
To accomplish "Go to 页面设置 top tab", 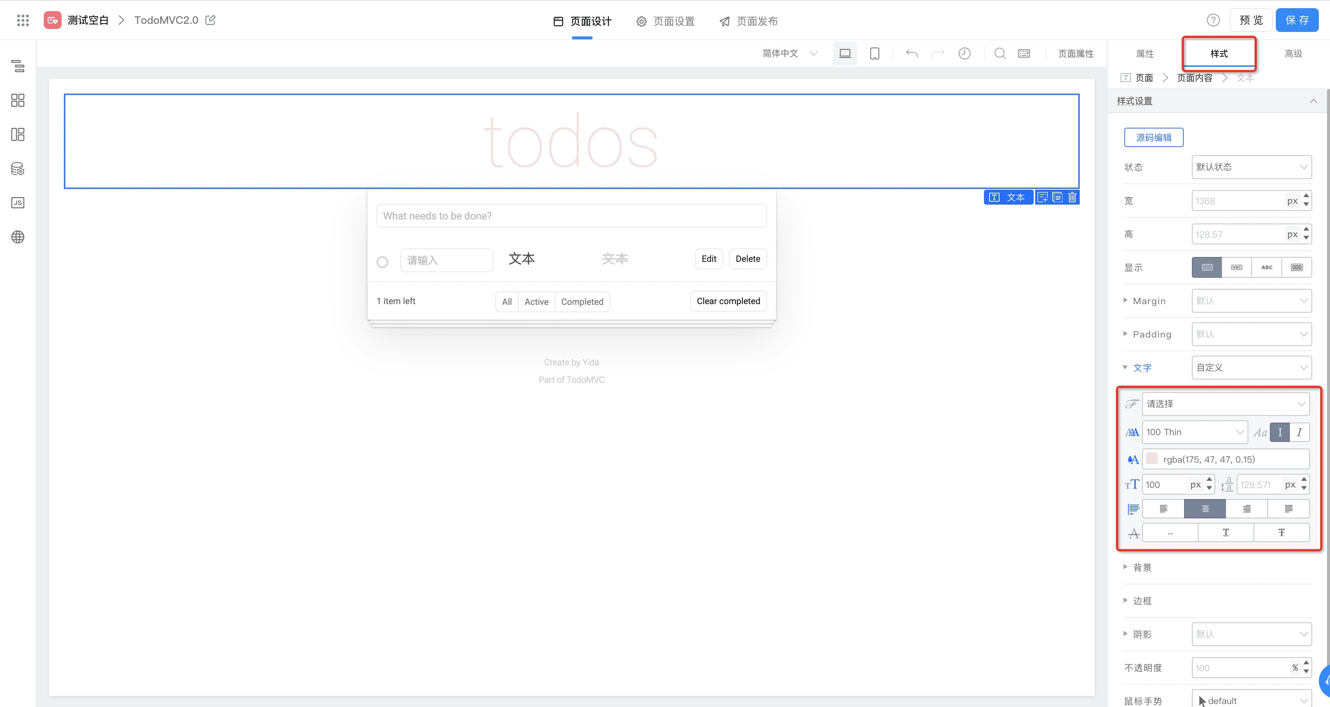I will [x=665, y=21].
